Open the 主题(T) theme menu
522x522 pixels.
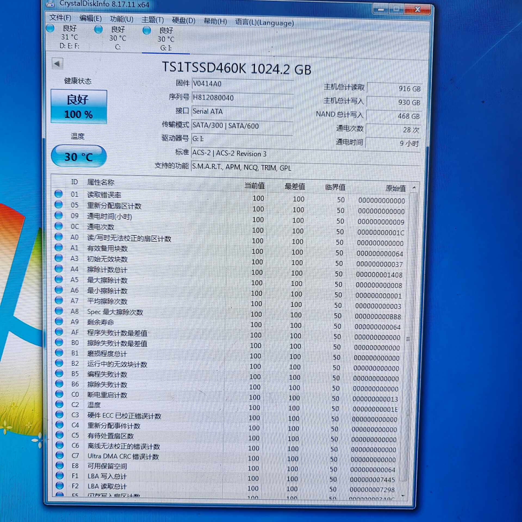[153, 20]
